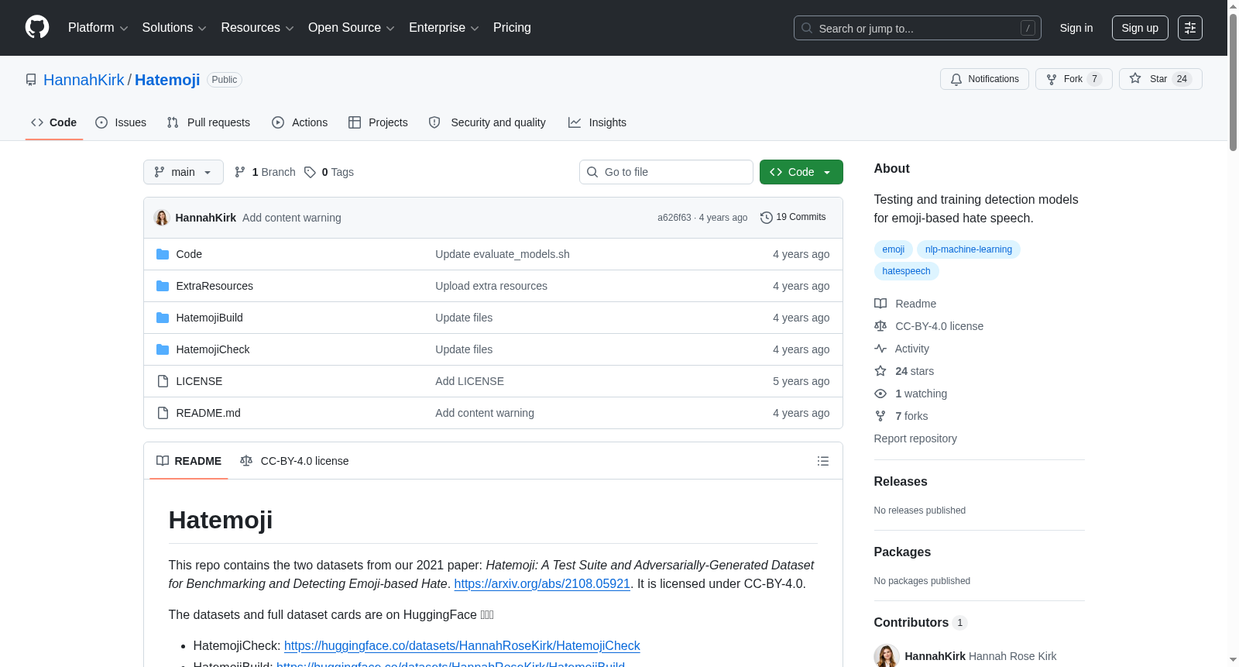Click the emoji topic tag
This screenshot has height=667, width=1239.
coord(893,249)
